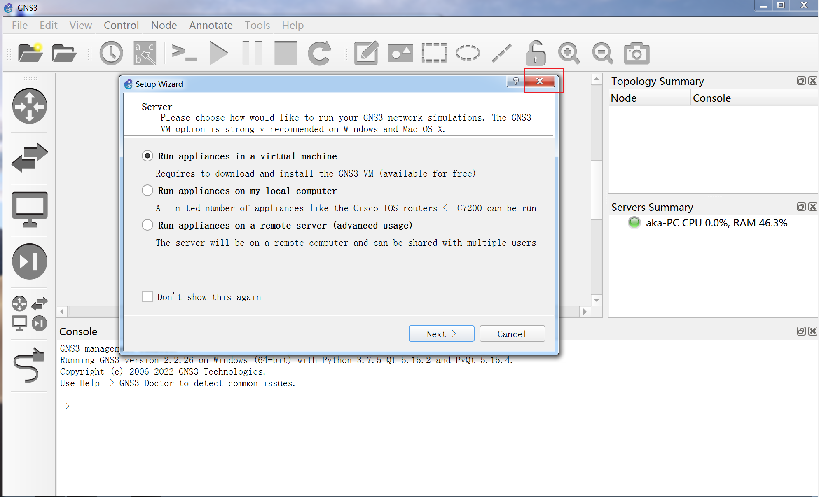This screenshot has width=819, height=497.
Task: Start all nodes with play icon
Action: tap(218, 53)
